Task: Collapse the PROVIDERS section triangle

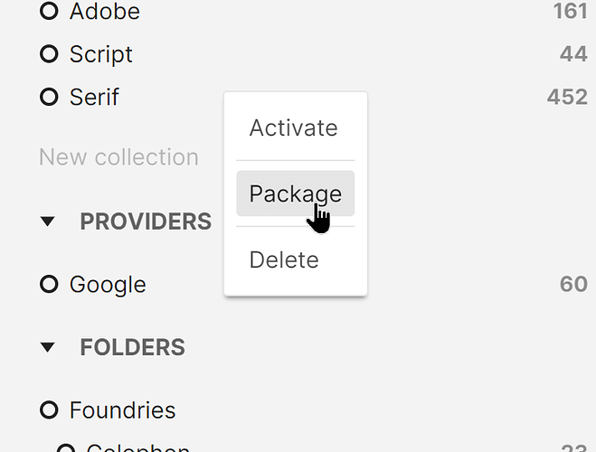Action: point(49,221)
